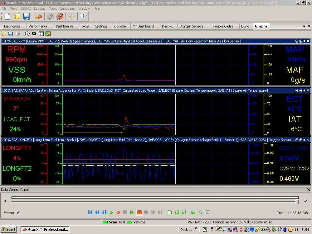Click the gray cube icon in graphs toolbar
The image size is (312, 234).
tap(18, 34)
